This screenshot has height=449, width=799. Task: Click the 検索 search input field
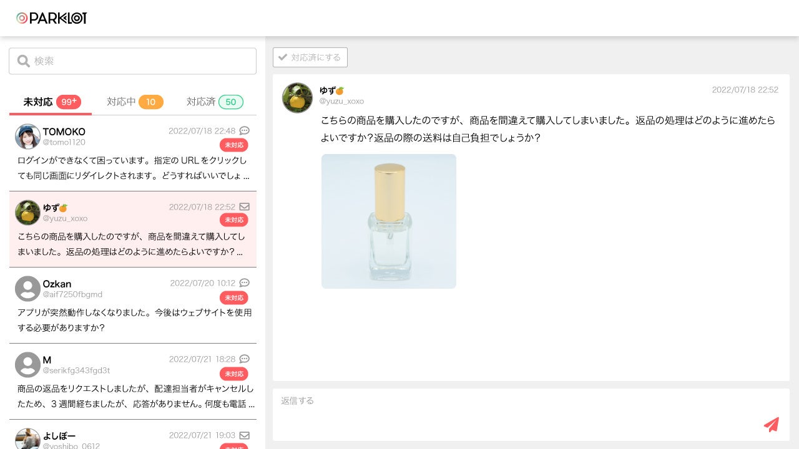[132, 61]
